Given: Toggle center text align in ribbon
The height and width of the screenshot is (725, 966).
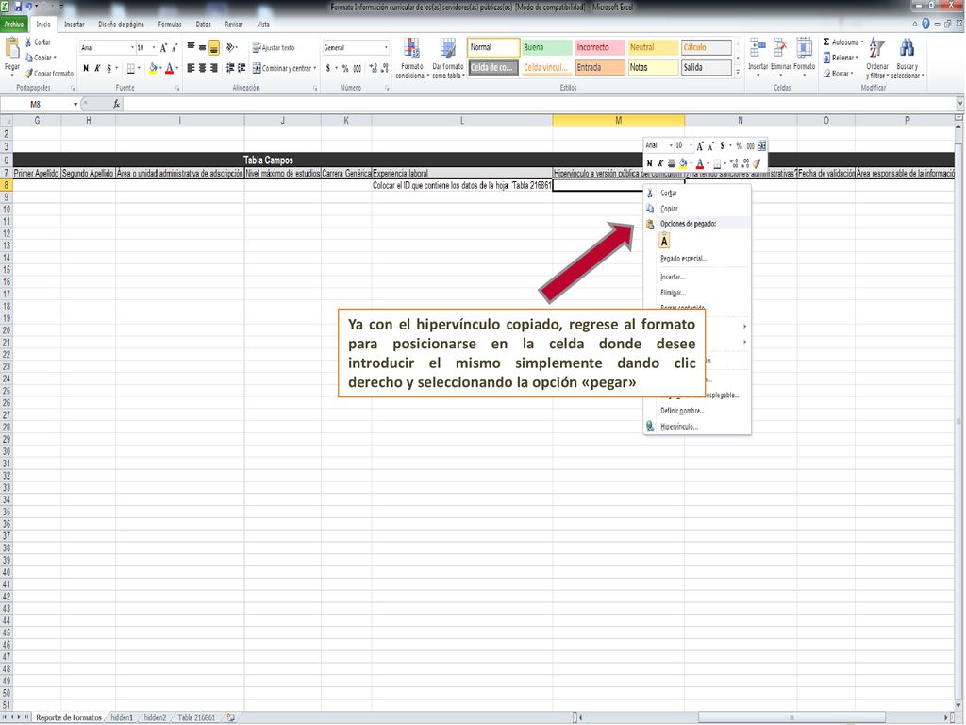Looking at the screenshot, I should point(202,68).
